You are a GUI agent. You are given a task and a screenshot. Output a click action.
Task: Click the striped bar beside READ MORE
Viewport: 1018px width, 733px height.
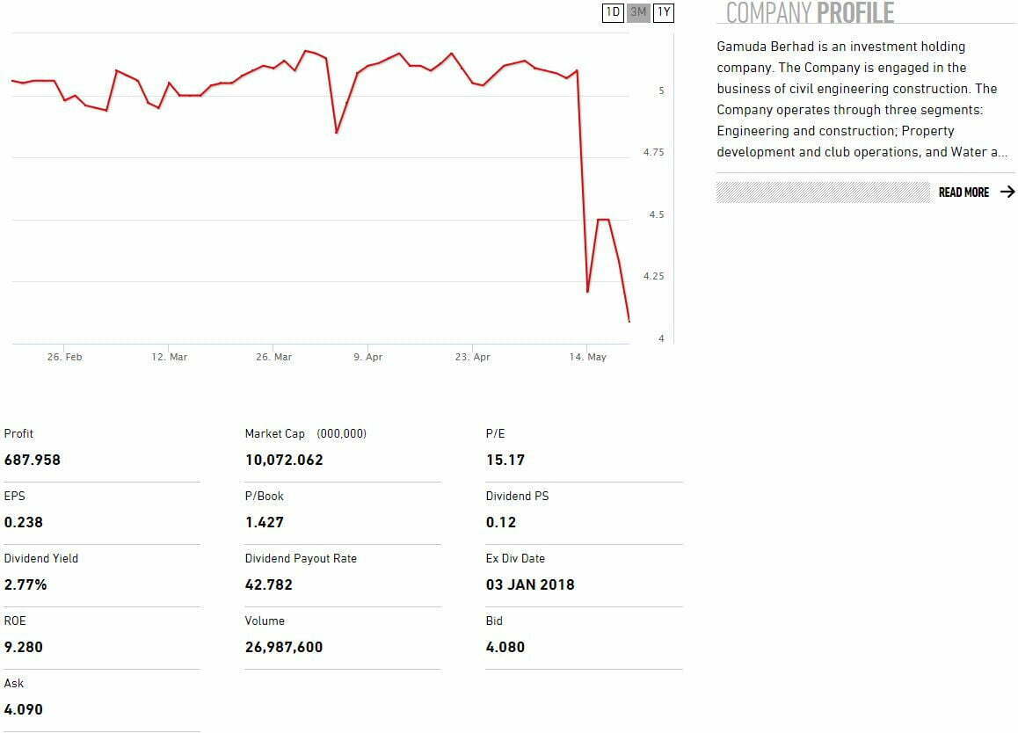(x=822, y=192)
